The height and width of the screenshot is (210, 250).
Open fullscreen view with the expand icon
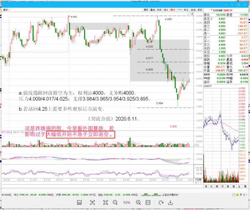point(92,202)
